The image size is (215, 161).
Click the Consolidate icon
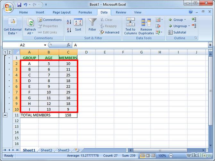158,26
